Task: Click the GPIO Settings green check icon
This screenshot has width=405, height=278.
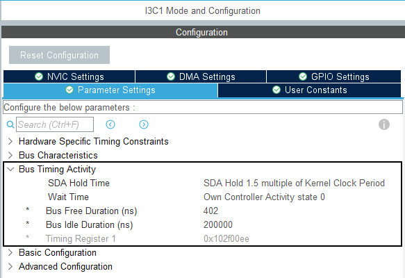Action: (303, 76)
